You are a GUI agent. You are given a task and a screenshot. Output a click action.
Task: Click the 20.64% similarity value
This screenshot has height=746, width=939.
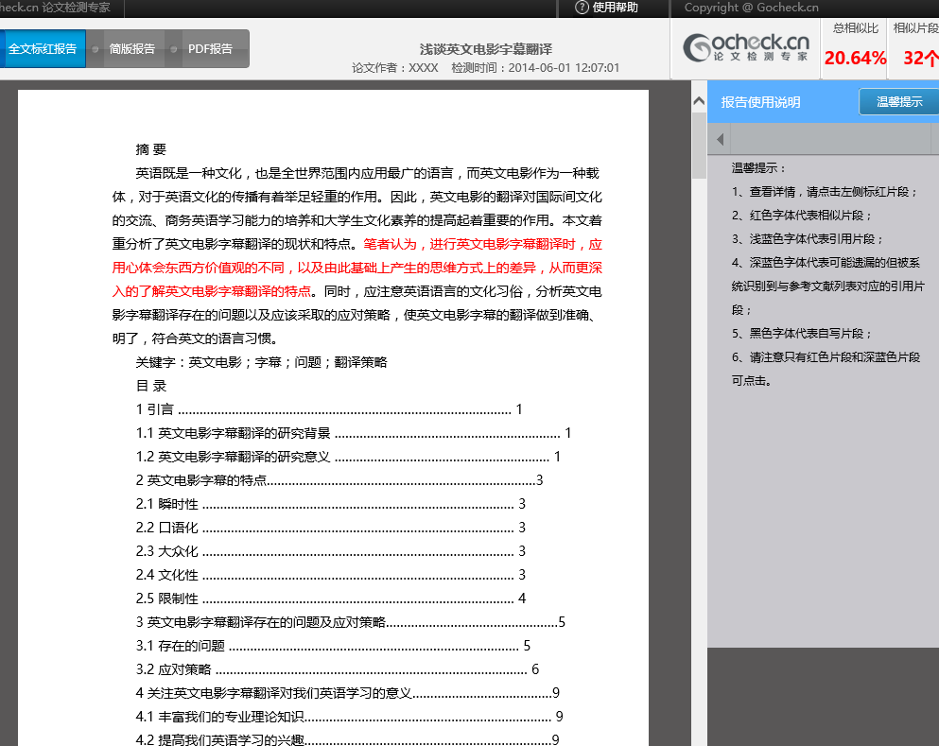(x=855, y=58)
